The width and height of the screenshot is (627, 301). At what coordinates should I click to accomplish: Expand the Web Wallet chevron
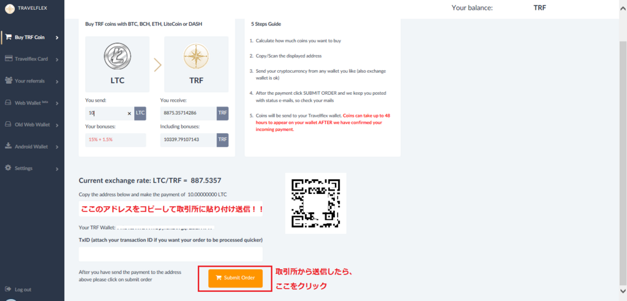pos(57,103)
